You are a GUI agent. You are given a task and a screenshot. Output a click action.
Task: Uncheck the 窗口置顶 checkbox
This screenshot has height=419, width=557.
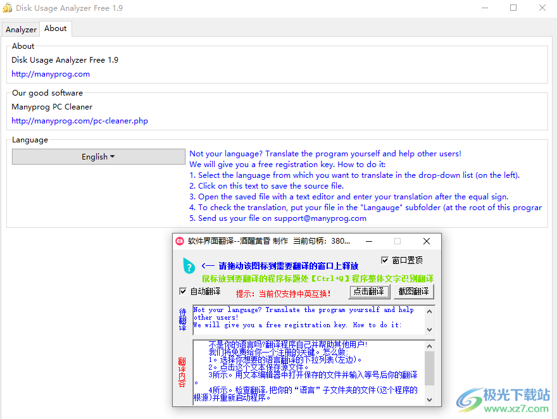[385, 260]
